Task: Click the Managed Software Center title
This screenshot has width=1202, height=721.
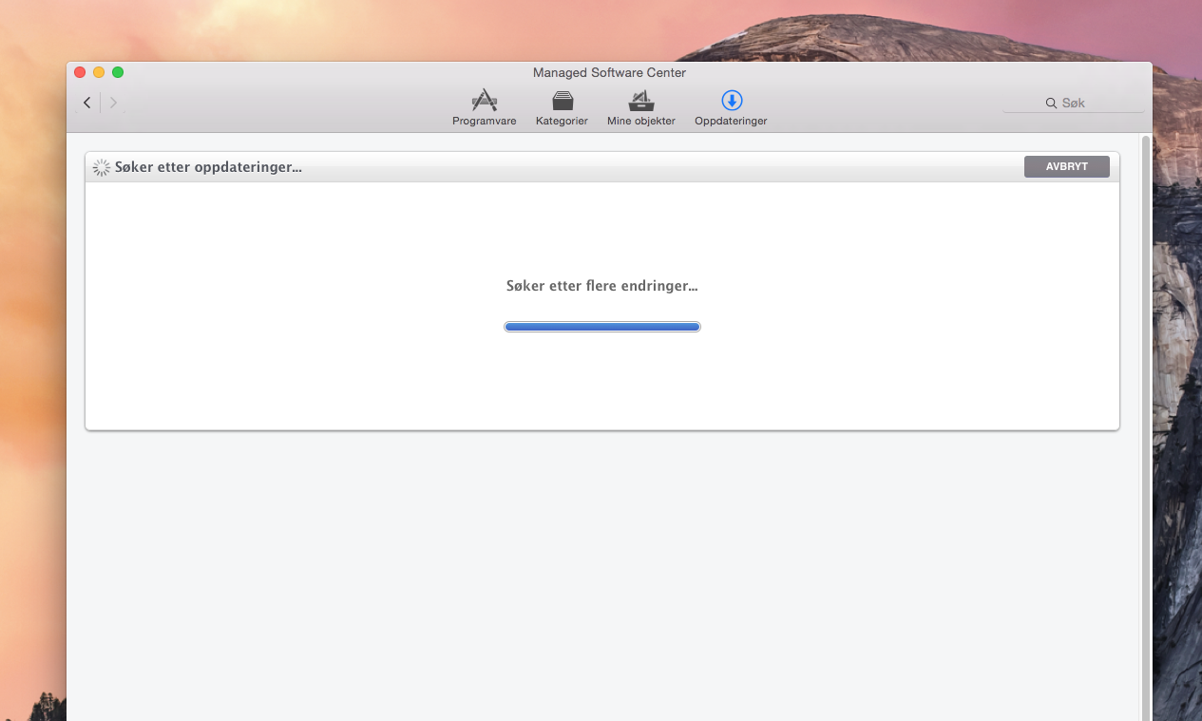Action: (x=609, y=73)
